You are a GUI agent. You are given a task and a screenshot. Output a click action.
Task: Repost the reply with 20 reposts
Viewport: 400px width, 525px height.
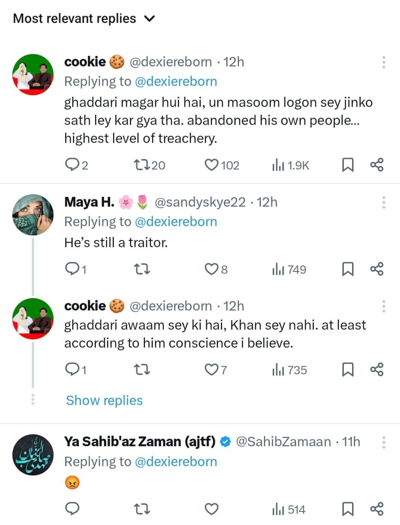(x=142, y=165)
